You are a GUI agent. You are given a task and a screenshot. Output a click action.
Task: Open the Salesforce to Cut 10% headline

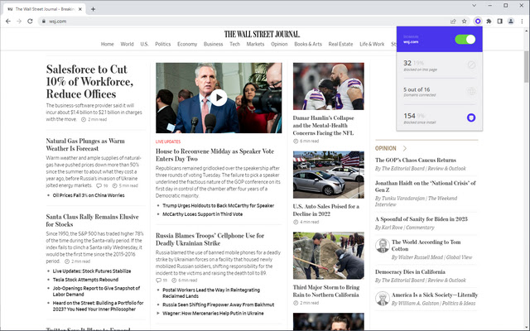coord(90,81)
